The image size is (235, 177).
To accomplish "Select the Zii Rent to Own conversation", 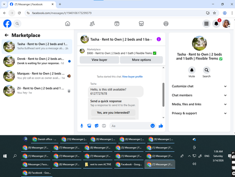I will 37,90.
